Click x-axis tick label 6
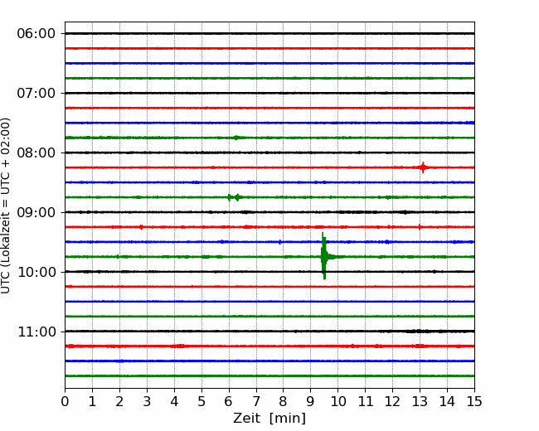The height and width of the screenshot is (431, 539). click(229, 401)
